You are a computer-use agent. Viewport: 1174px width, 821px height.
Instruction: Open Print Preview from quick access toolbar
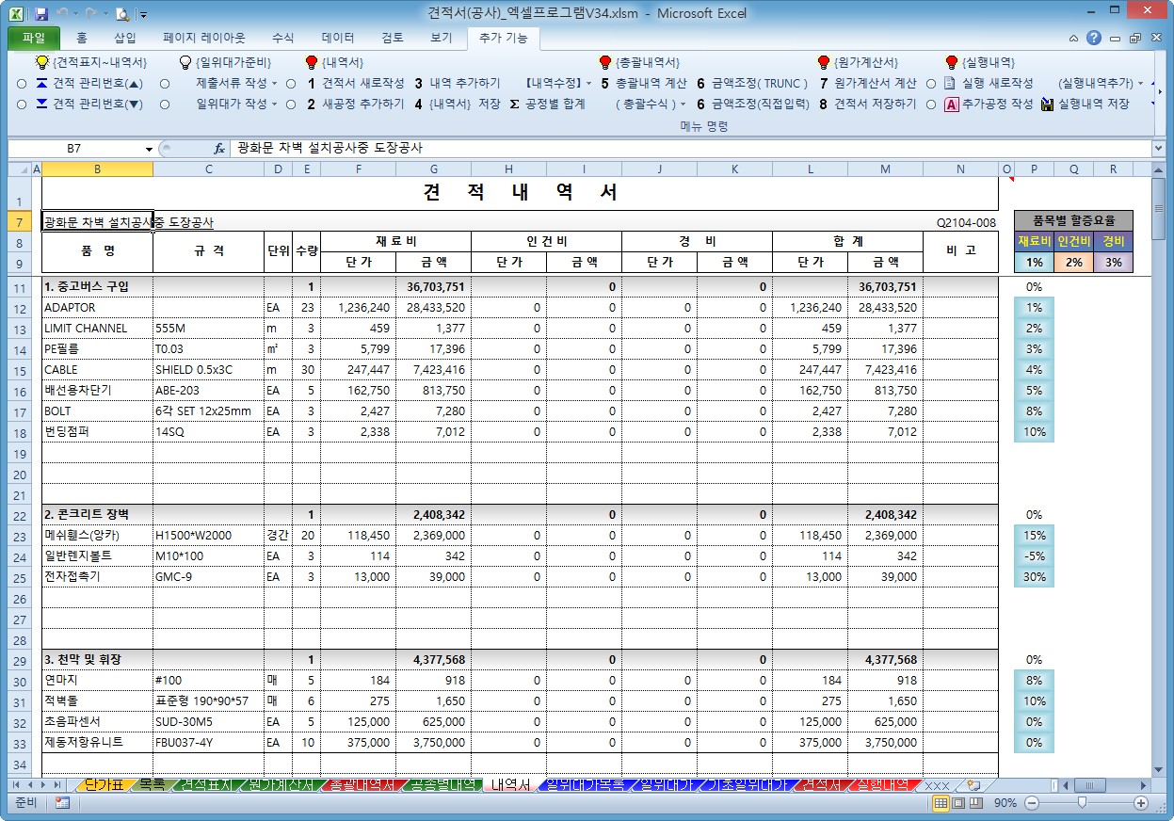122,14
